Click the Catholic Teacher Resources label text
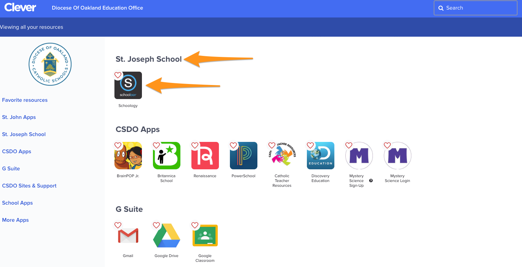This screenshot has height=267, width=522. (282, 181)
